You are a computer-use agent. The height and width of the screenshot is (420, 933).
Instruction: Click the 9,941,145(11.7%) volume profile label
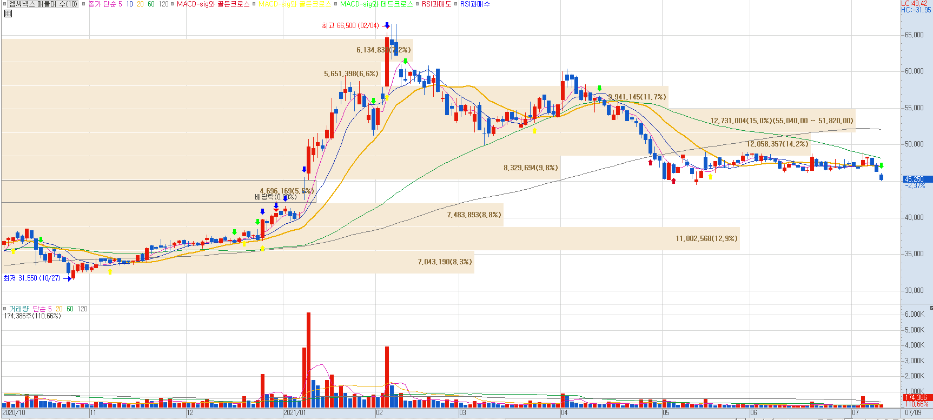tap(637, 97)
